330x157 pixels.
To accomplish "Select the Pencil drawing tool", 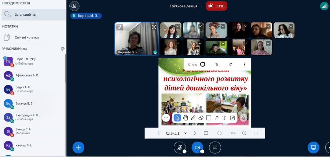I will tap(193, 118).
